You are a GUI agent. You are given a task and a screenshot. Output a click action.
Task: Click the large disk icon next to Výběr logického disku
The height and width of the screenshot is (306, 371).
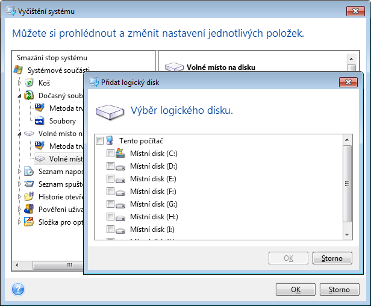click(x=110, y=112)
